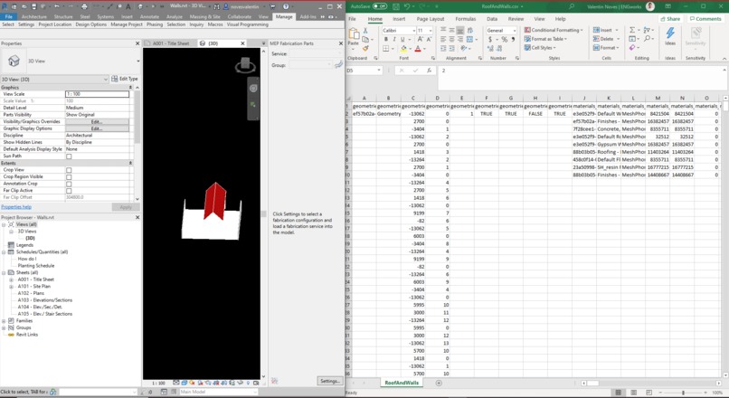Open the Page Layout tab in Excel
Viewport: 729px width, 398px height.
[x=430, y=19]
